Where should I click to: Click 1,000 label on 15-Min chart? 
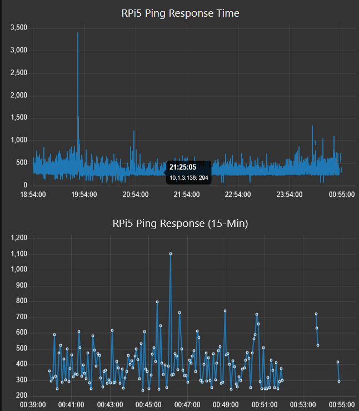click(x=19, y=269)
